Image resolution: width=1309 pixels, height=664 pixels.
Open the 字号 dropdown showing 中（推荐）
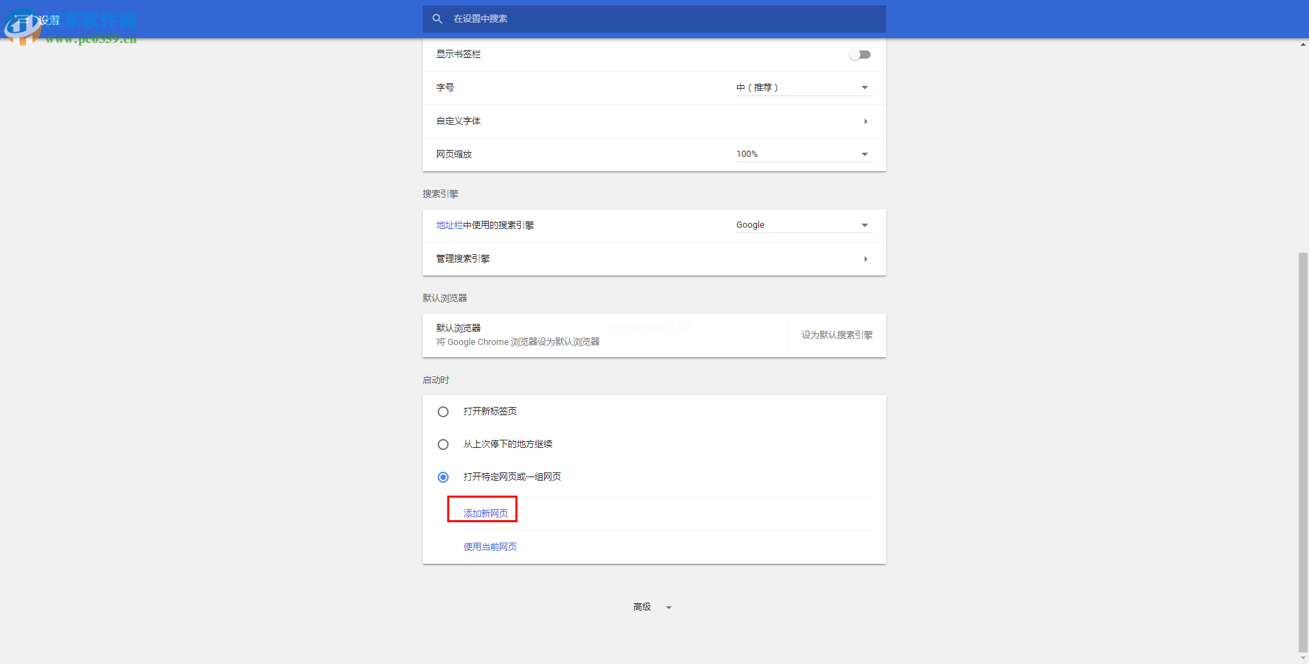[x=803, y=87]
